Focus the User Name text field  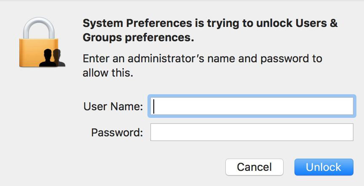click(x=251, y=106)
